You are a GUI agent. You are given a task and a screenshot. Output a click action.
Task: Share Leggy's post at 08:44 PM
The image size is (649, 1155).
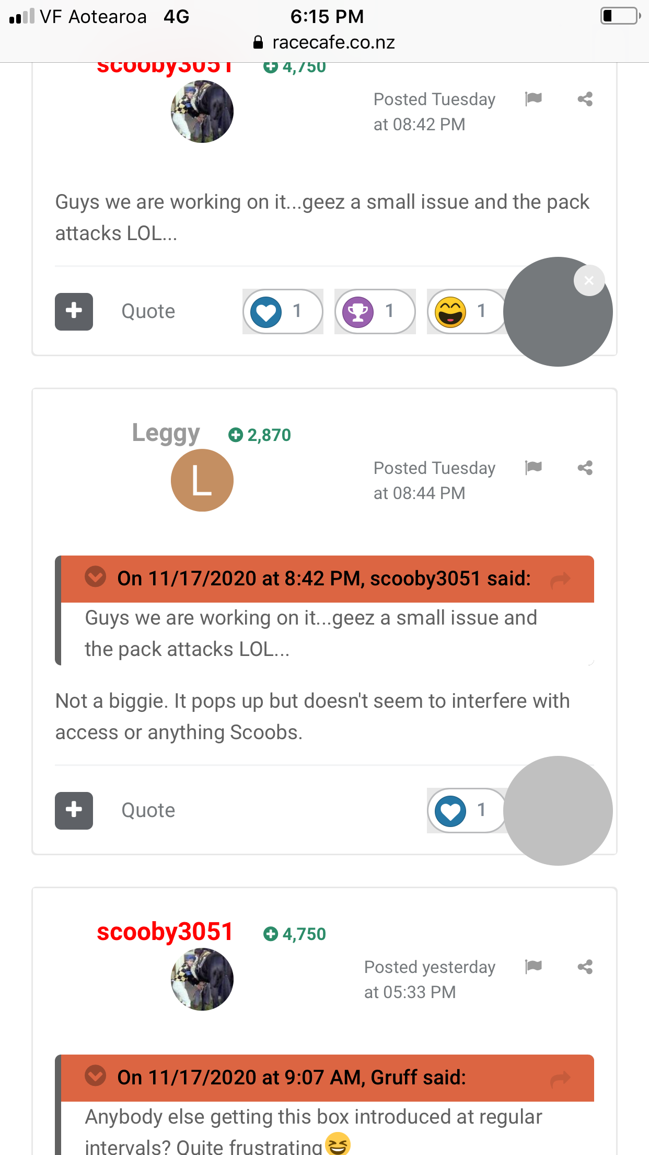[x=585, y=468]
